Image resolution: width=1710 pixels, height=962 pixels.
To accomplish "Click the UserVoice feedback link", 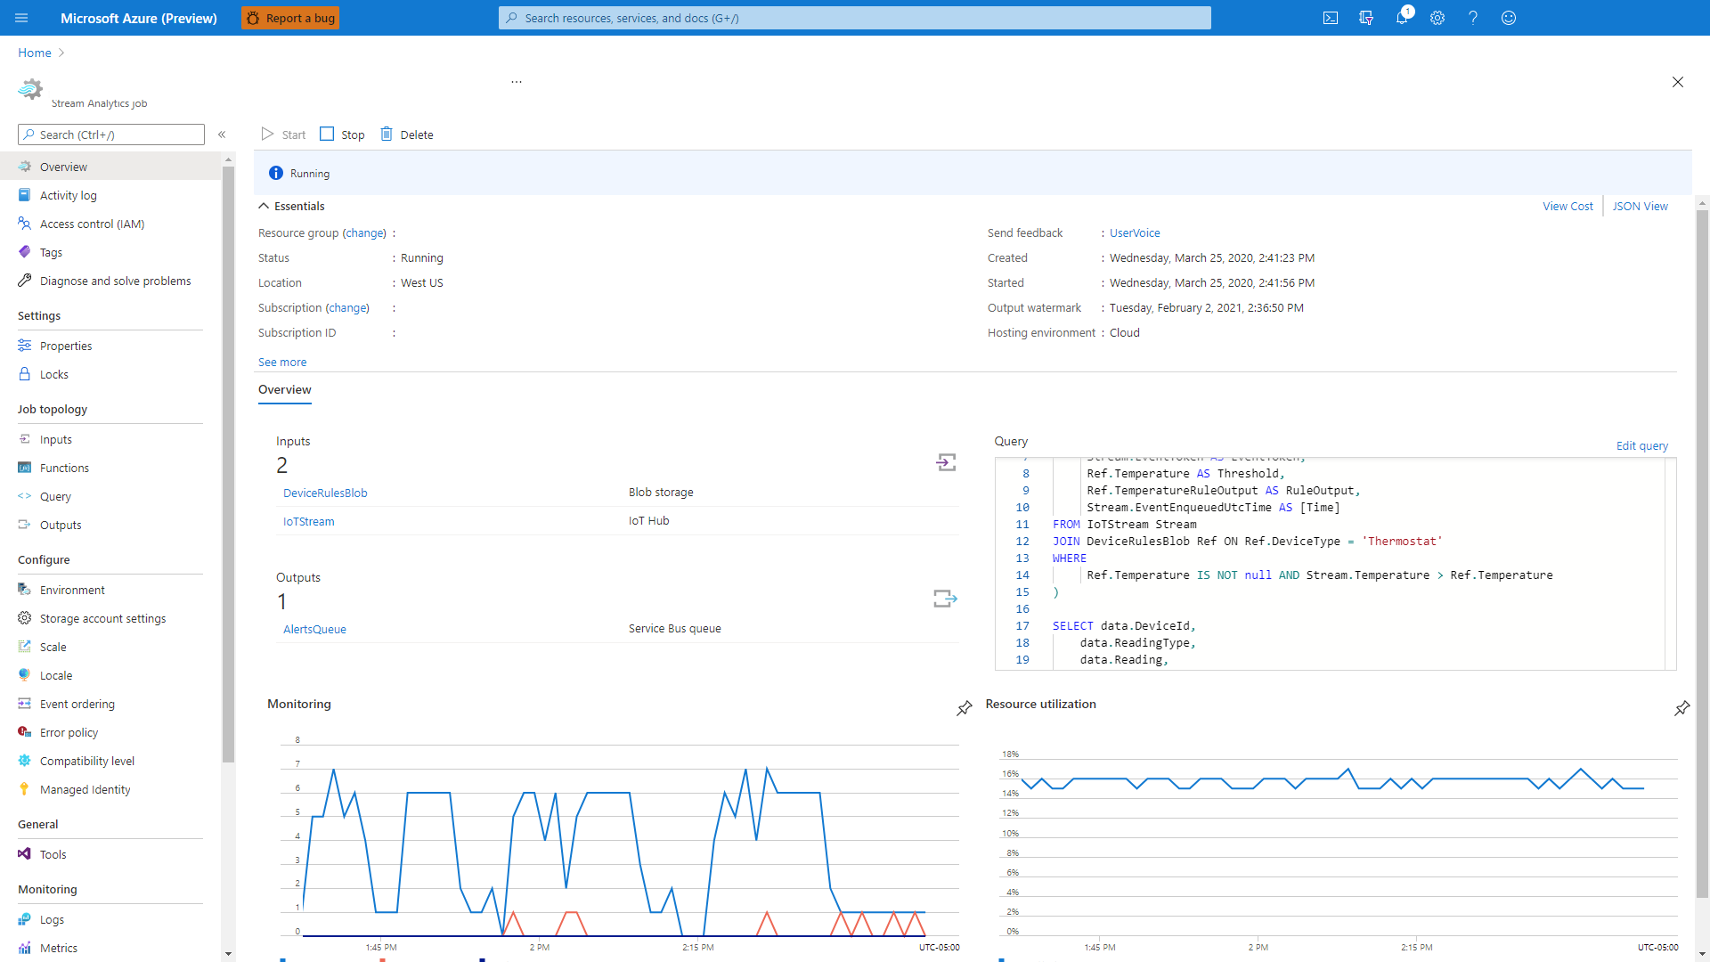I will 1134,232.
